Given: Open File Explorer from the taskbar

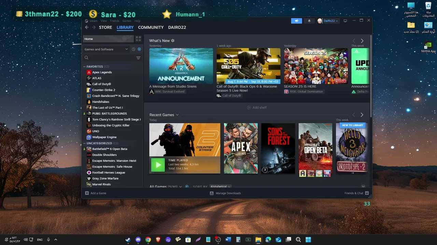Looking at the screenshot, I should coord(258,240).
